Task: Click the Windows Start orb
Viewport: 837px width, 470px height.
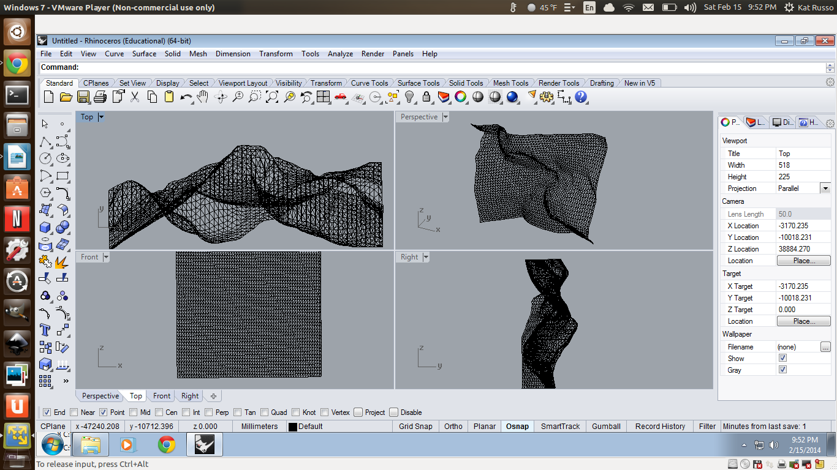Action: [52, 445]
